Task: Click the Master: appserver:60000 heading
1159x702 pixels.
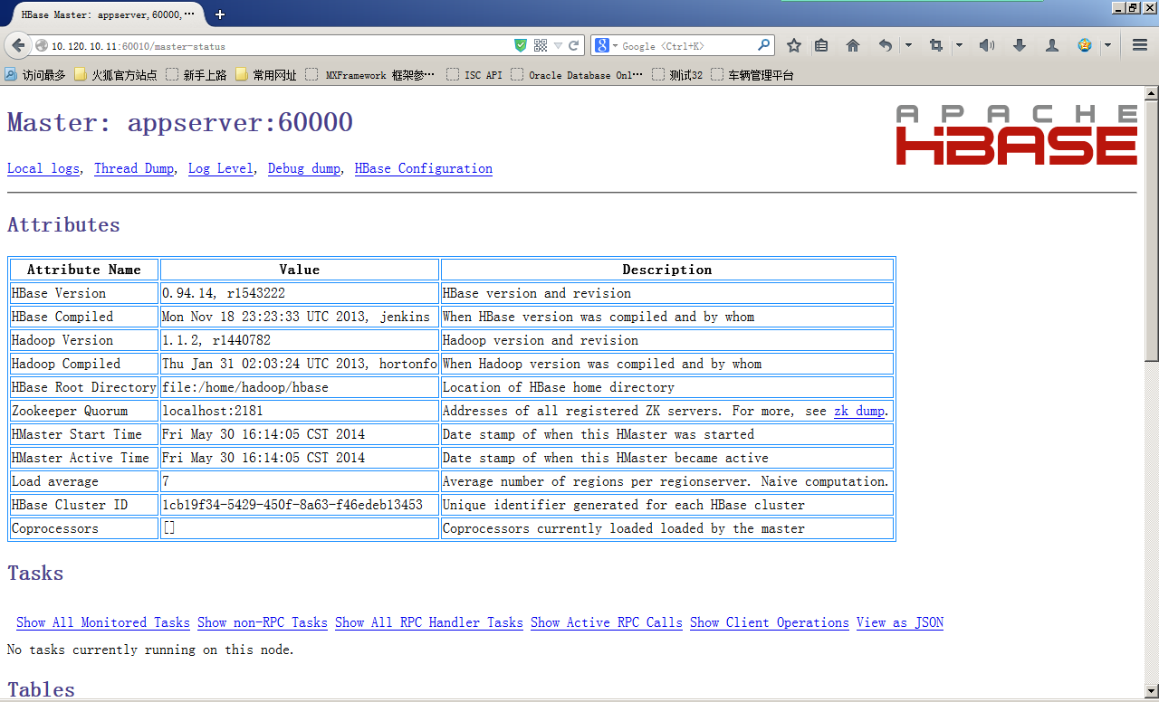Action: click(x=180, y=122)
